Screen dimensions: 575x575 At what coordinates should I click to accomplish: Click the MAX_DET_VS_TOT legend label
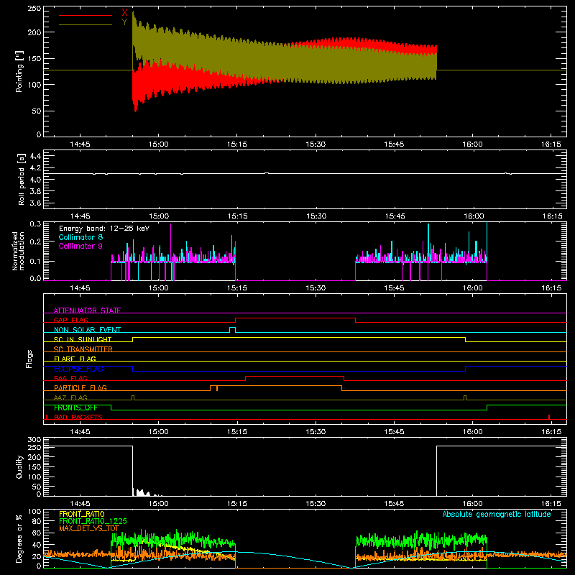click(x=89, y=528)
